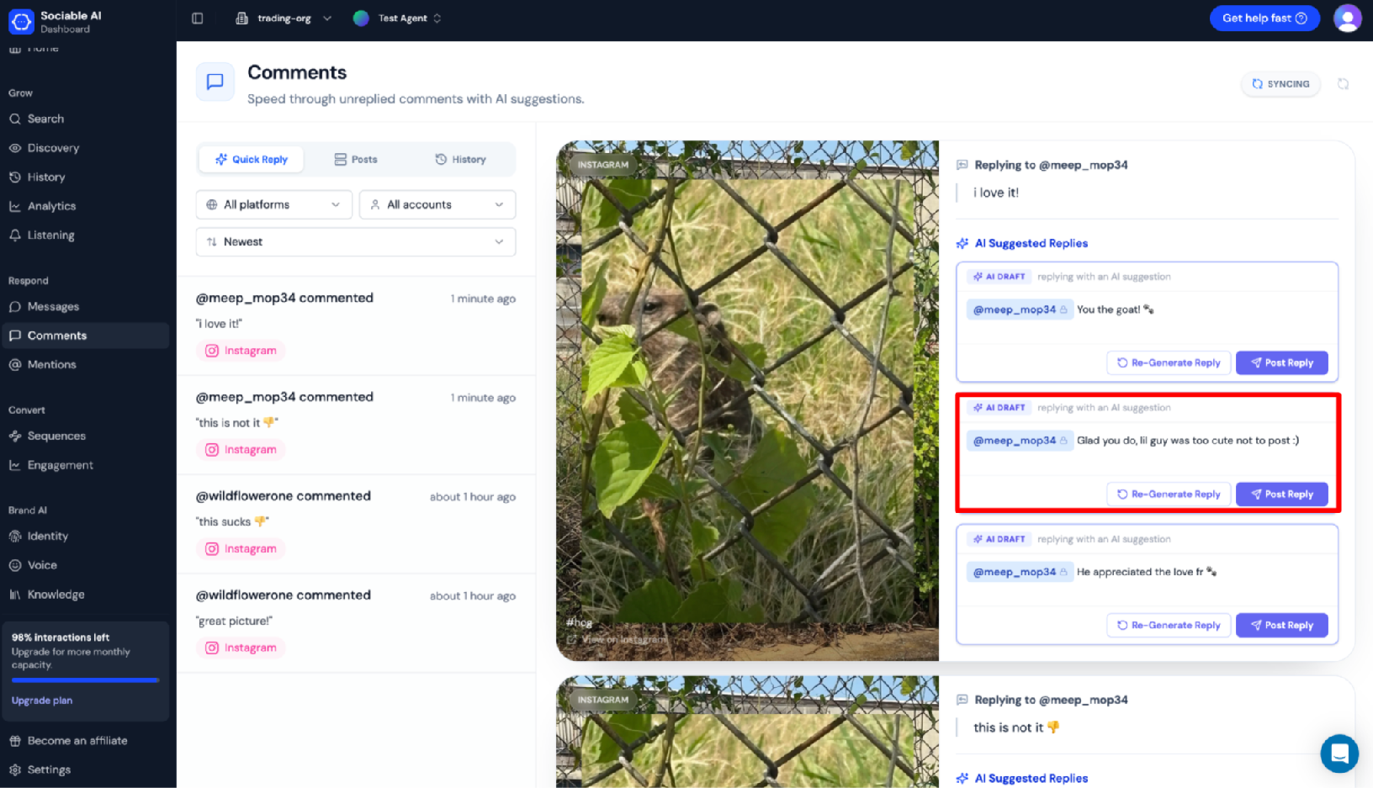
Task: Click View on Instagram link on post
Action: (618, 639)
